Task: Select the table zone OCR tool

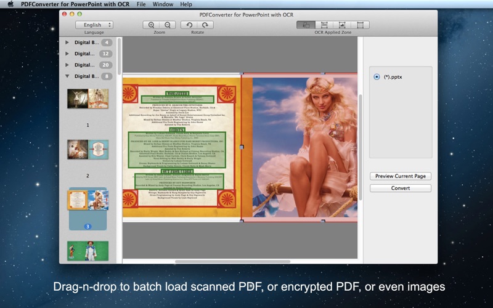Action: (x=361, y=25)
